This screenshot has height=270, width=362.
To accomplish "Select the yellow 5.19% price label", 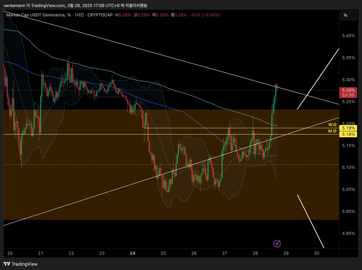I will [348, 128].
